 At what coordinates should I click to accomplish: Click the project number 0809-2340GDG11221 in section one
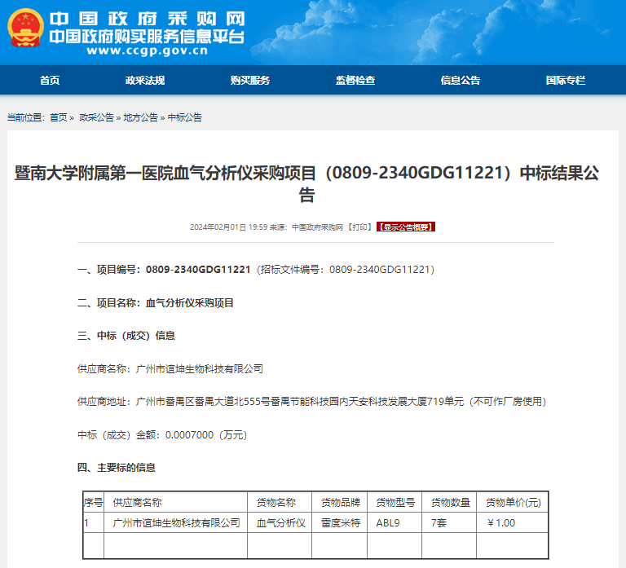click(197, 269)
